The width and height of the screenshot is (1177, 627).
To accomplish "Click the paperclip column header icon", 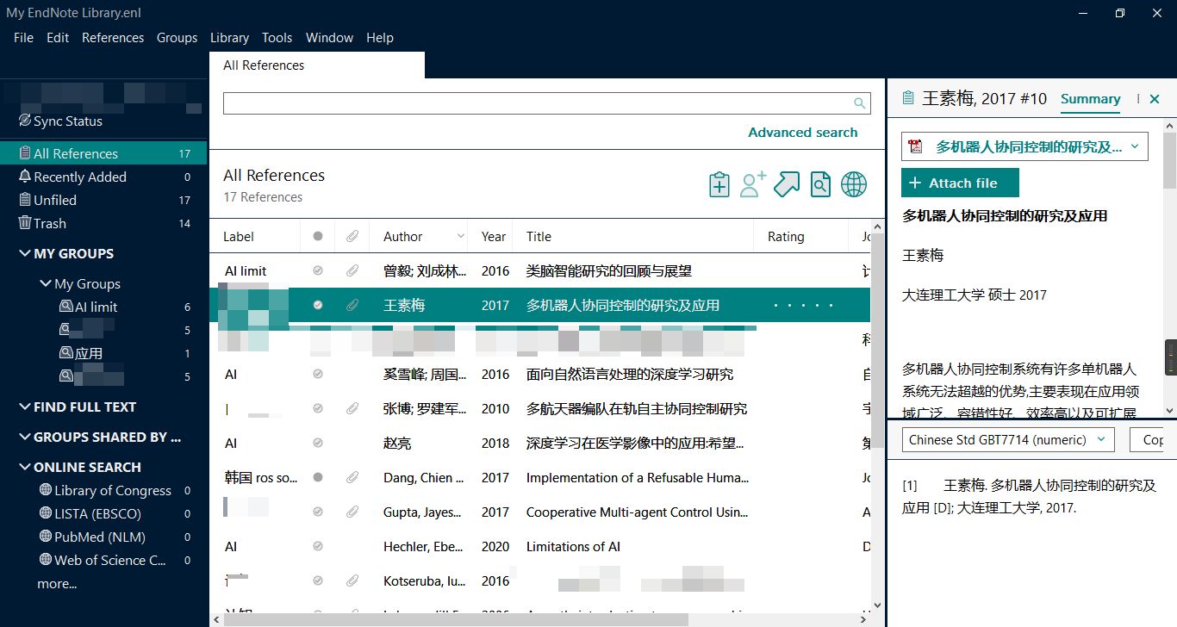I will tap(352, 236).
